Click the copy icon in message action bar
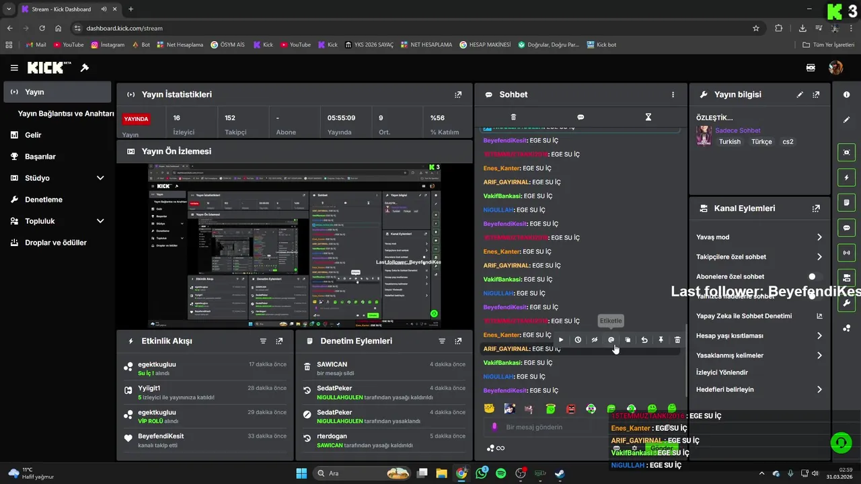The width and height of the screenshot is (861, 484). point(628,340)
